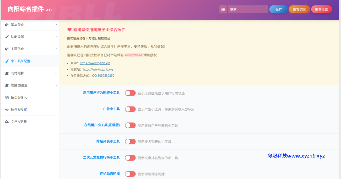Click the 首次使用请在下方进行授权验证 text
The image size is (341, 179).
(x=89, y=38)
